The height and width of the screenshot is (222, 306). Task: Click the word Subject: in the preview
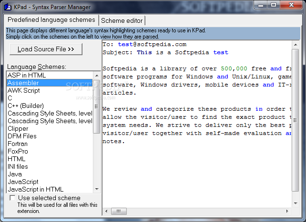click(x=117, y=52)
